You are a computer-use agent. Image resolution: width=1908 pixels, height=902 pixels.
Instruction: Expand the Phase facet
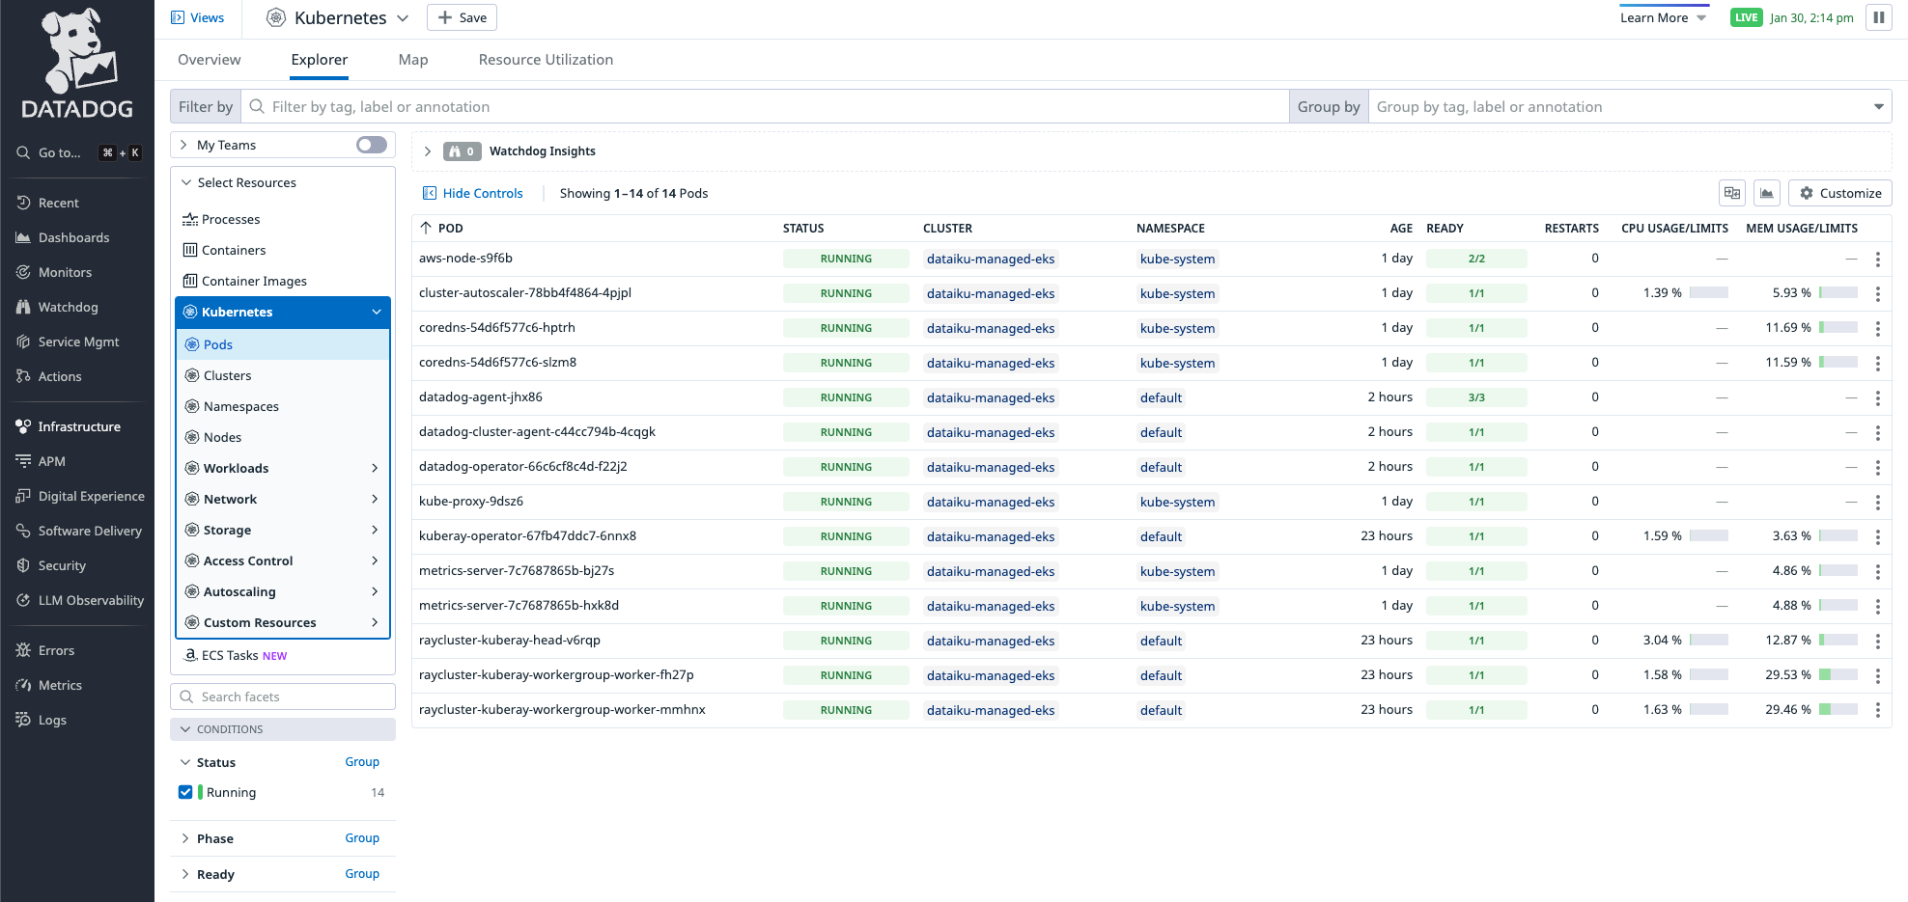pyautogui.click(x=185, y=838)
